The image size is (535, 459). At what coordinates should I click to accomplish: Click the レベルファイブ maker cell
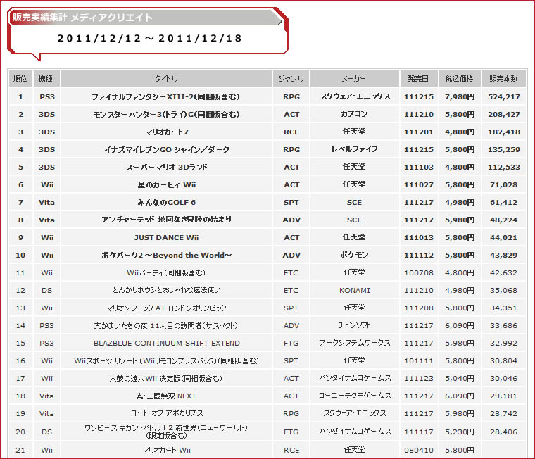(354, 149)
